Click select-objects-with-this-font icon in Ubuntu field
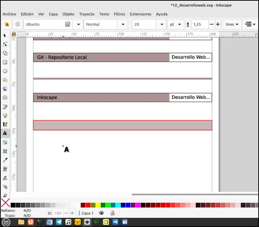Viewport: 259px width, 227px height. pyautogui.click(x=68, y=24)
